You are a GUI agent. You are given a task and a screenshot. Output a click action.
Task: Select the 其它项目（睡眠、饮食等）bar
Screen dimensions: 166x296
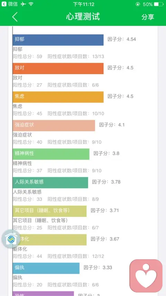pos(50,211)
